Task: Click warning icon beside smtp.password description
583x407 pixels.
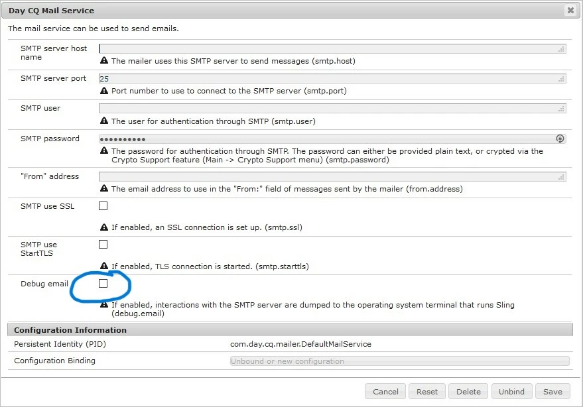Action: point(104,150)
